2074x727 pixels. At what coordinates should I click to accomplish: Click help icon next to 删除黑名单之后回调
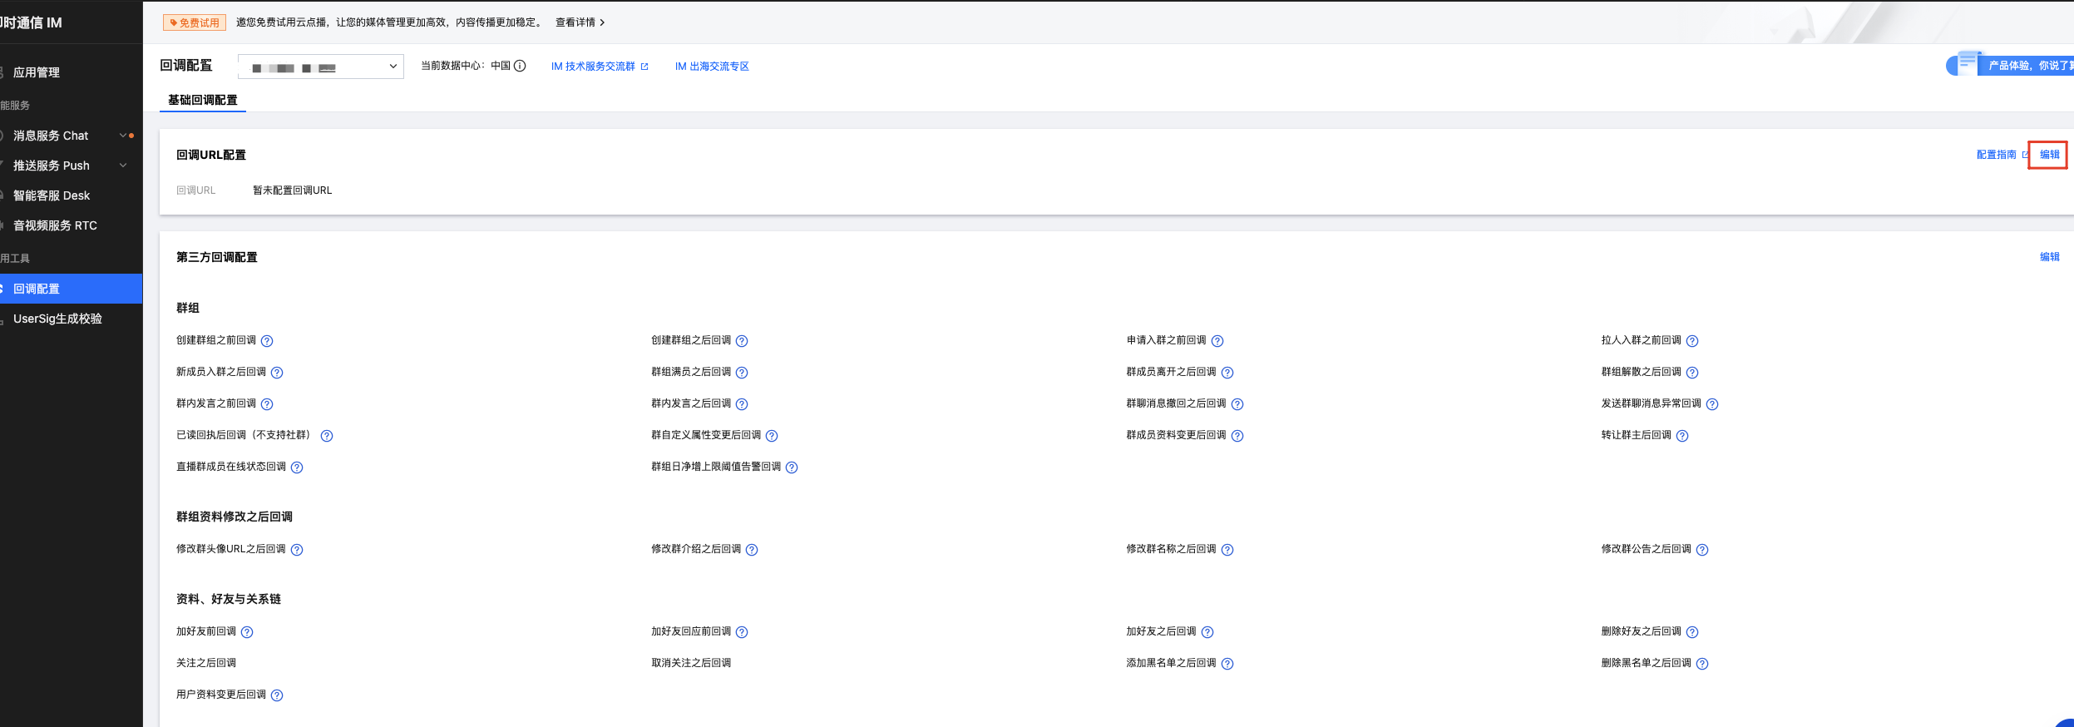coord(1702,664)
